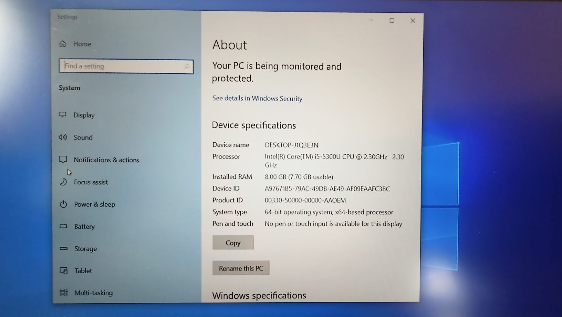Open the Display settings label
The image size is (562, 317).
84,115
